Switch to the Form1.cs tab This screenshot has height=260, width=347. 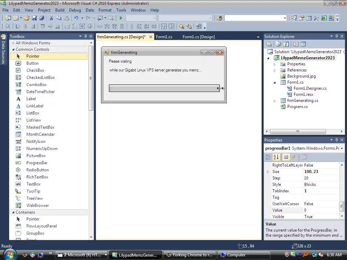164,37
